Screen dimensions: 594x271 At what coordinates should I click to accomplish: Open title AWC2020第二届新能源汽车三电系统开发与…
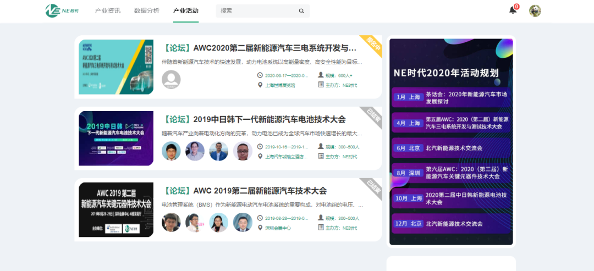click(x=260, y=48)
